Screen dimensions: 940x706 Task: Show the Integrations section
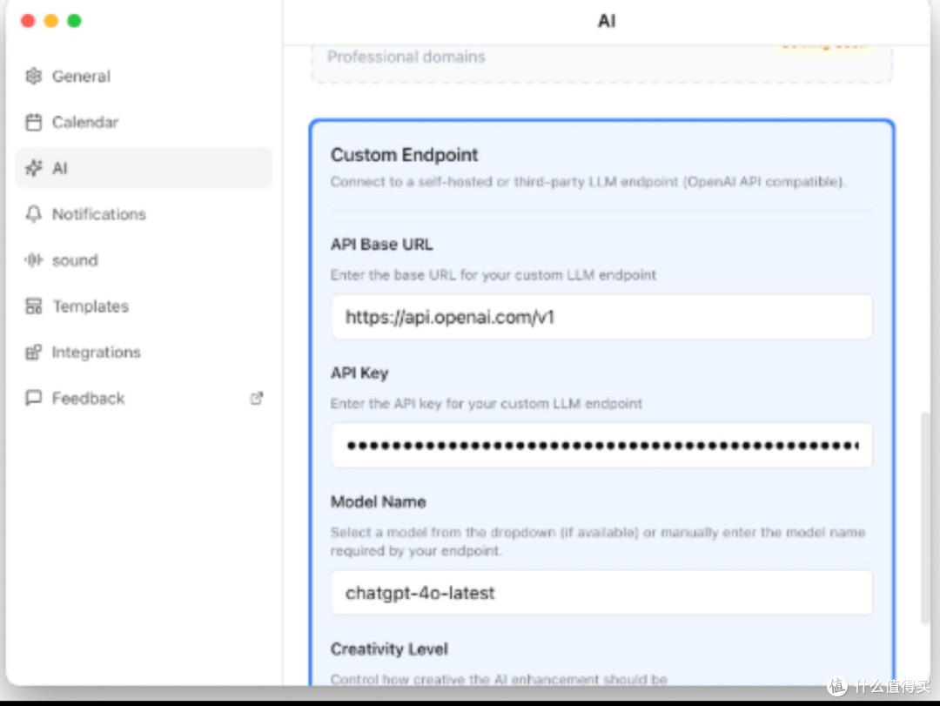pyautogui.click(x=144, y=352)
